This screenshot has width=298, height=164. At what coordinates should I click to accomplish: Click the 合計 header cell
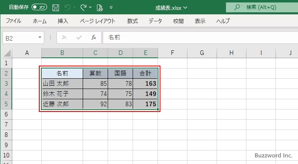tap(145, 73)
